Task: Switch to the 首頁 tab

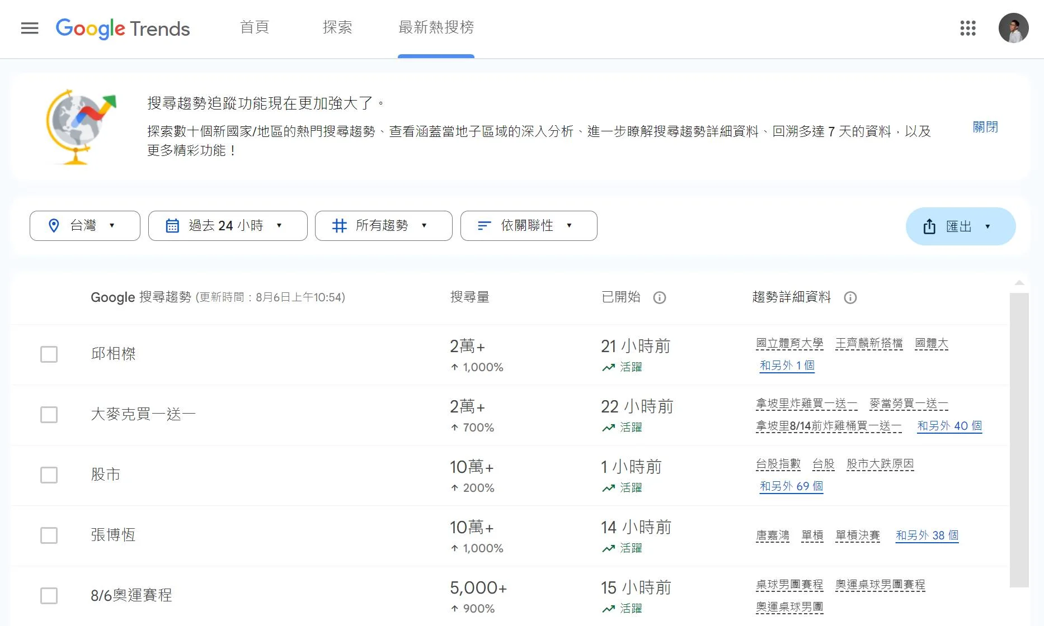Action: pos(255,27)
